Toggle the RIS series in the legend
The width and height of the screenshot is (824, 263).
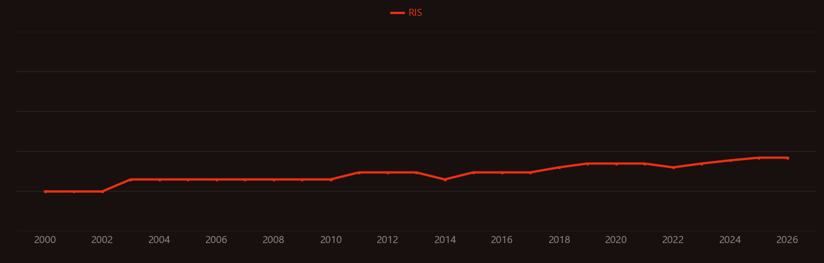pyautogui.click(x=407, y=13)
